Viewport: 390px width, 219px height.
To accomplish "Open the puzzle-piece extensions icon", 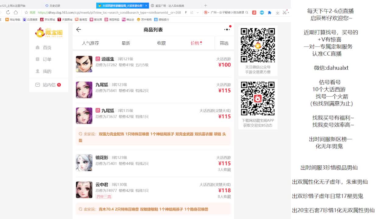I will (269, 12).
